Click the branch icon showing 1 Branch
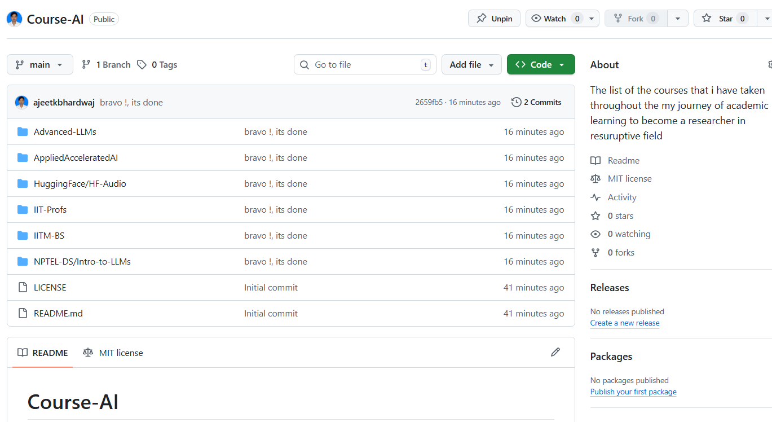Image resolution: width=772 pixels, height=422 pixels. 86,65
